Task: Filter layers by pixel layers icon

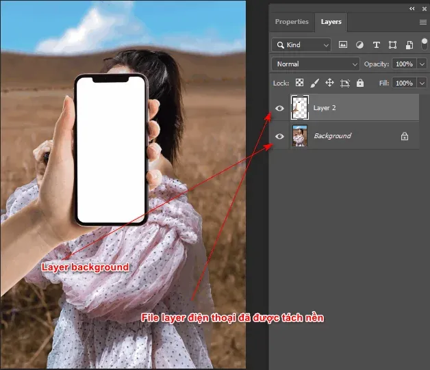Action: pos(342,45)
